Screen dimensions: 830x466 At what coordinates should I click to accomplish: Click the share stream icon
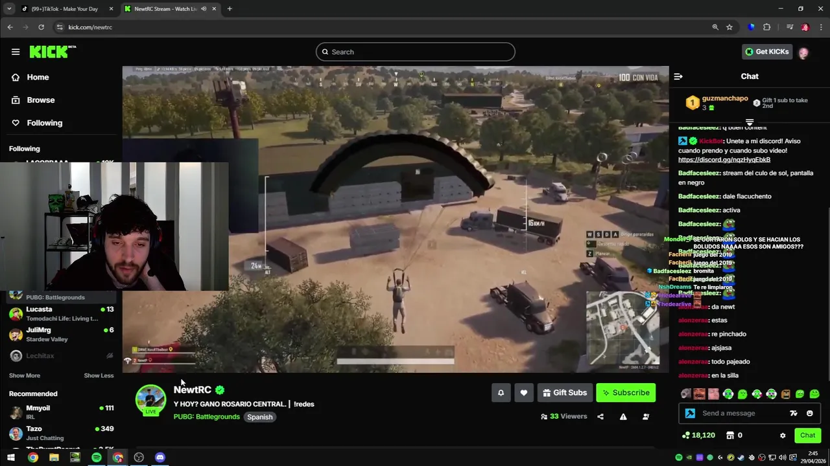point(600,417)
